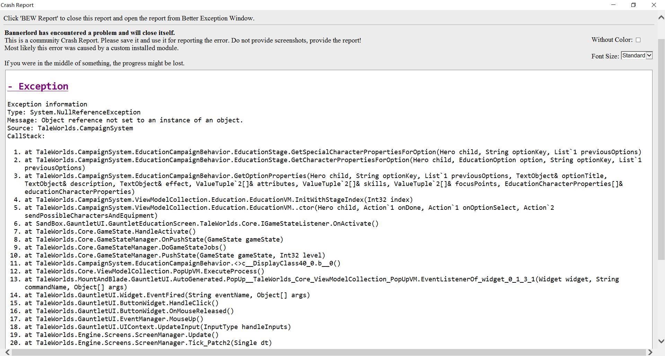Viewport: 665px width, 356px height.
Task: Click 'Font Size:' label
Action: (x=605, y=56)
